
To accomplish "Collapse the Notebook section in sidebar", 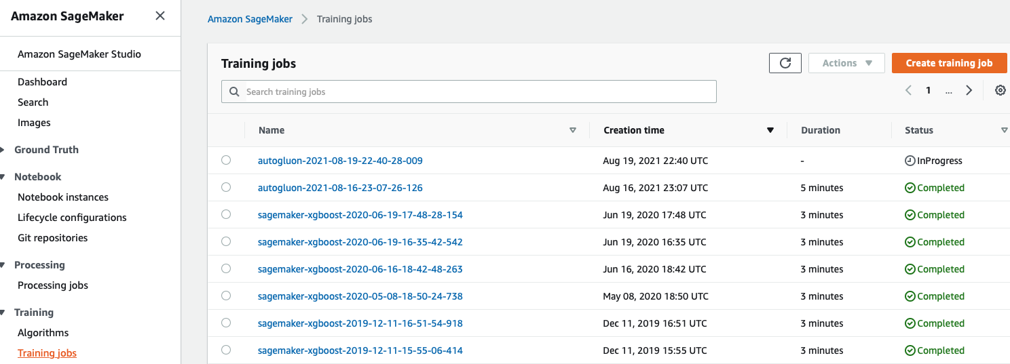I will tap(4, 177).
